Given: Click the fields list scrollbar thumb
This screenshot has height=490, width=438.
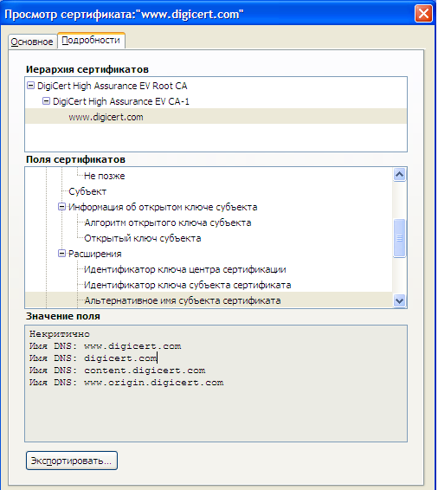Looking at the screenshot, I should point(400,238).
